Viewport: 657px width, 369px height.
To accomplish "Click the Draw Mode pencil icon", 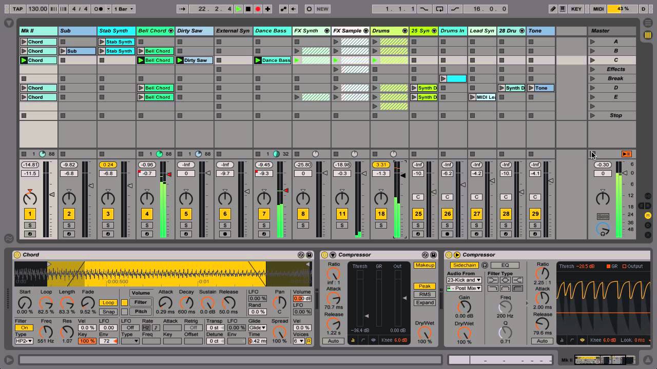I will coord(554,9).
